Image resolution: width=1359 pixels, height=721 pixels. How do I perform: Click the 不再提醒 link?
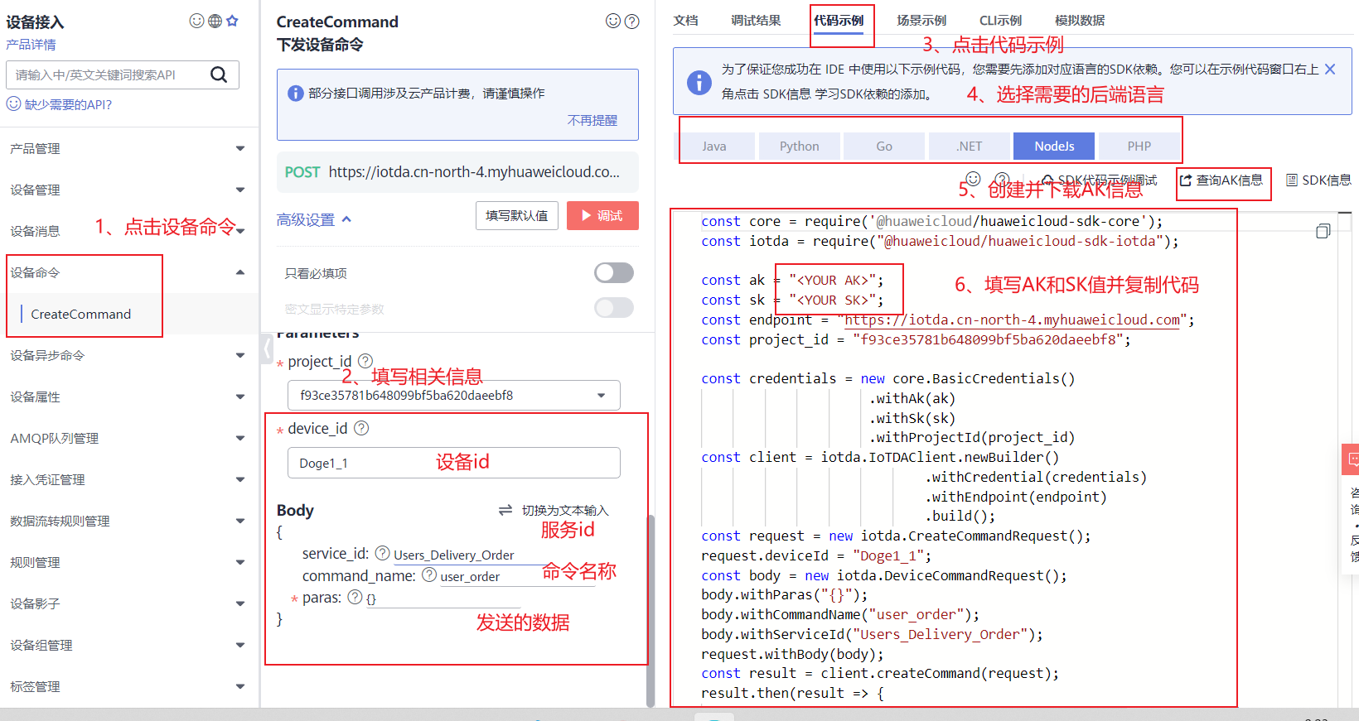pos(592,120)
